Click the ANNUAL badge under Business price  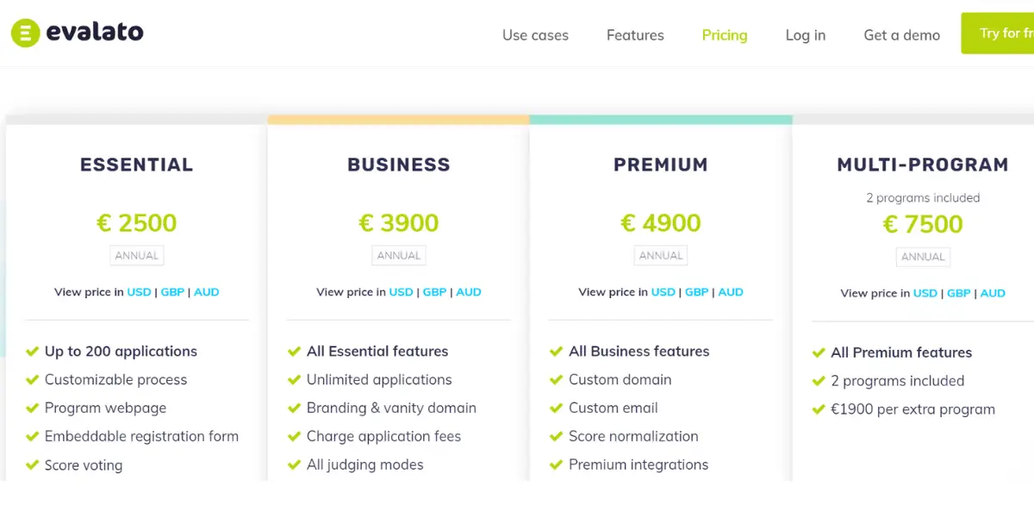(x=399, y=256)
